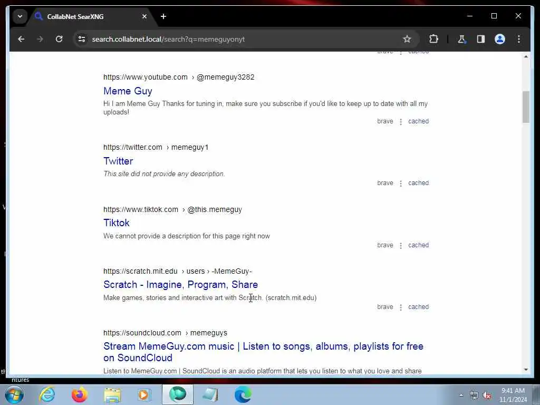Expand options dots on Meme Guy result

(x=401, y=122)
